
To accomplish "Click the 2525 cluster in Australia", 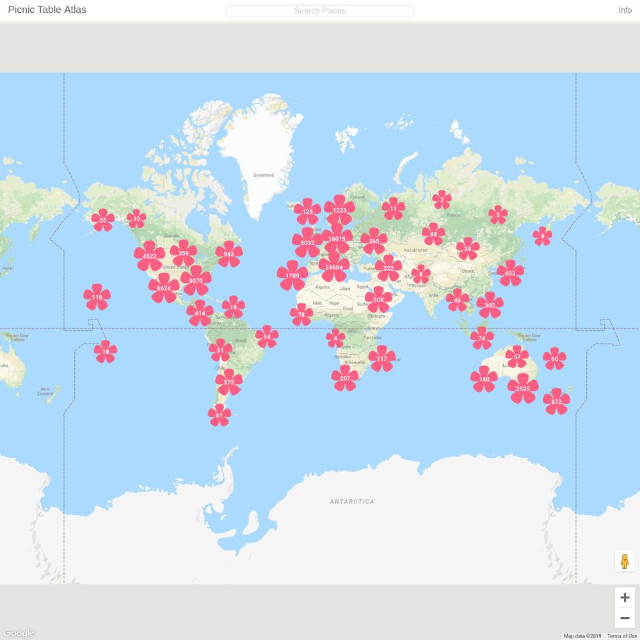I will [523, 388].
